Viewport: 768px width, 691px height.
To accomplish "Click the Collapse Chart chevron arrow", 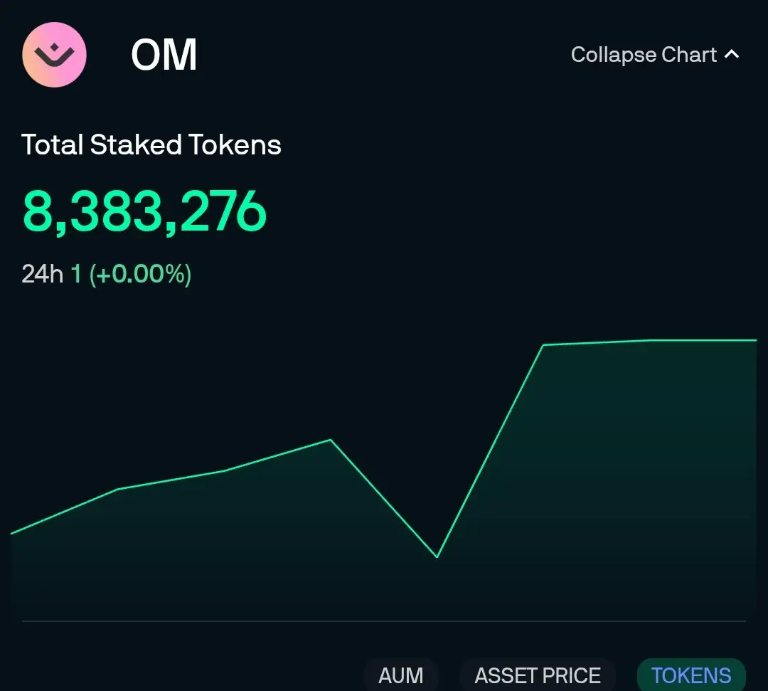I will (732, 54).
